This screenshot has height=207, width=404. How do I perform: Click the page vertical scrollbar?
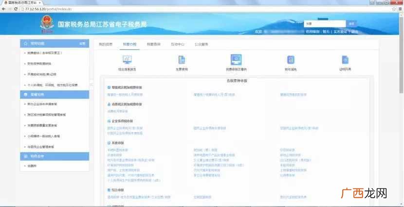pyautogui.click(x=401, y=54)
